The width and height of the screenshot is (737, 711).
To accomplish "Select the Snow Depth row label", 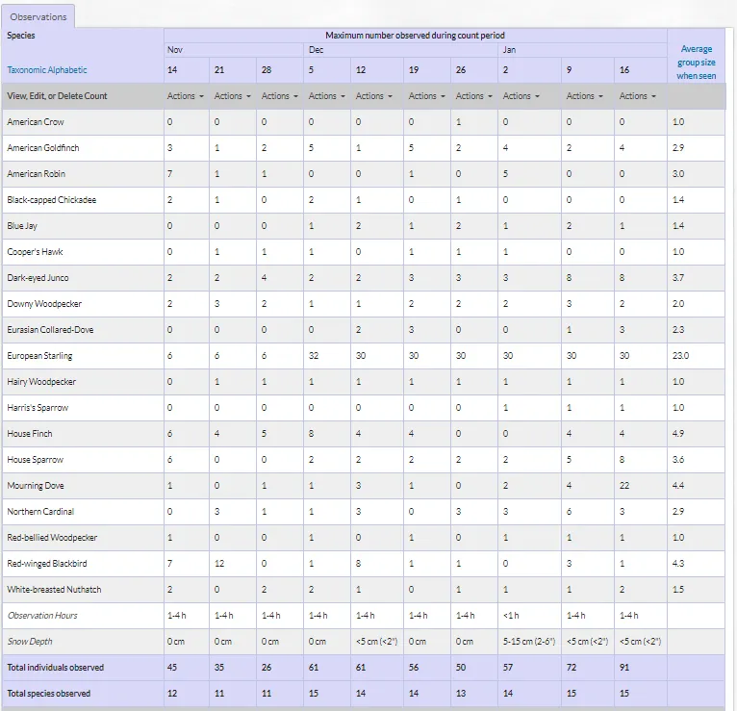I will pos(30,642).
